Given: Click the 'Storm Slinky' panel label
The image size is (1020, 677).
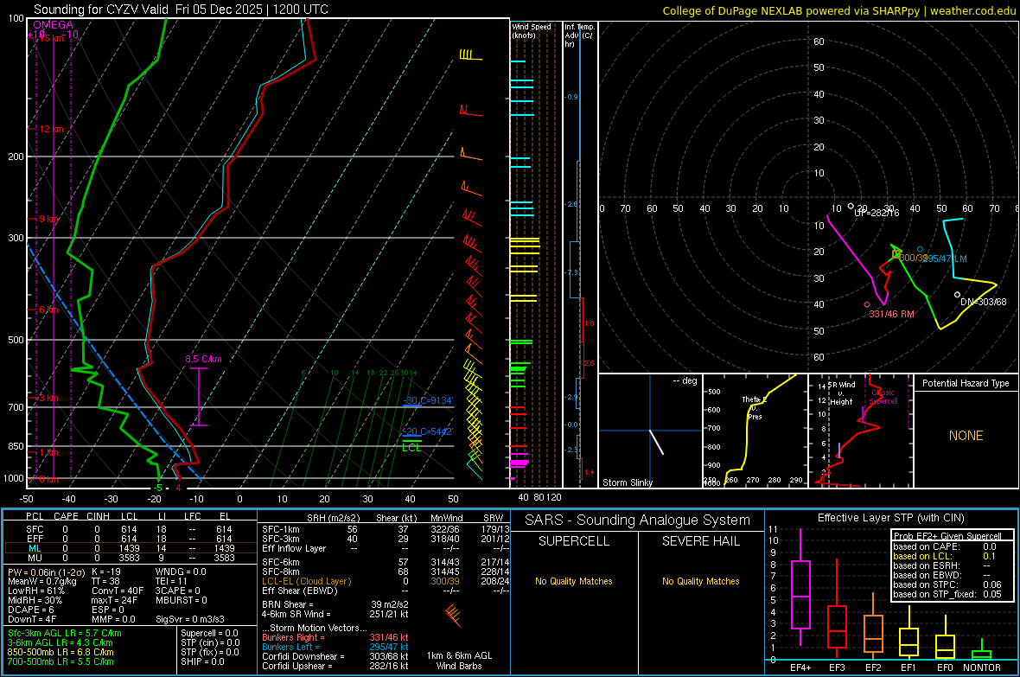Looking at the screenshot, I should pyautogui.click(x=627, y=482).
